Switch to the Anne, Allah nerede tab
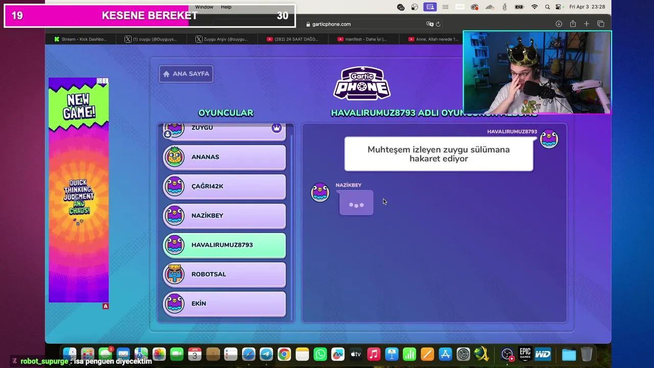Image resolution: width=654 pixels, height=368 pixels. 433,39
